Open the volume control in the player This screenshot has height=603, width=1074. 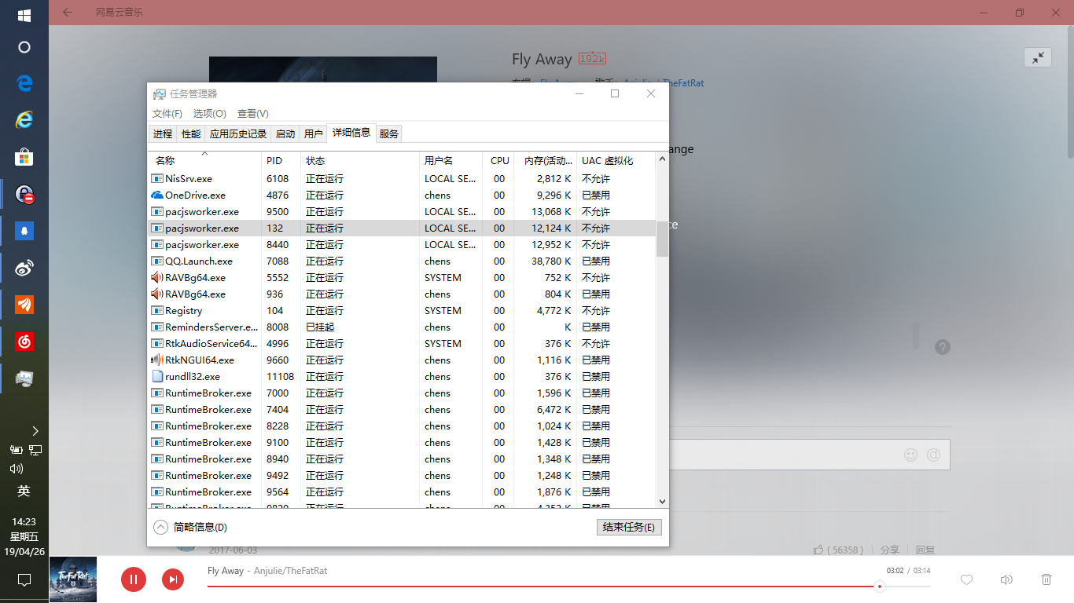point(1006,579)
